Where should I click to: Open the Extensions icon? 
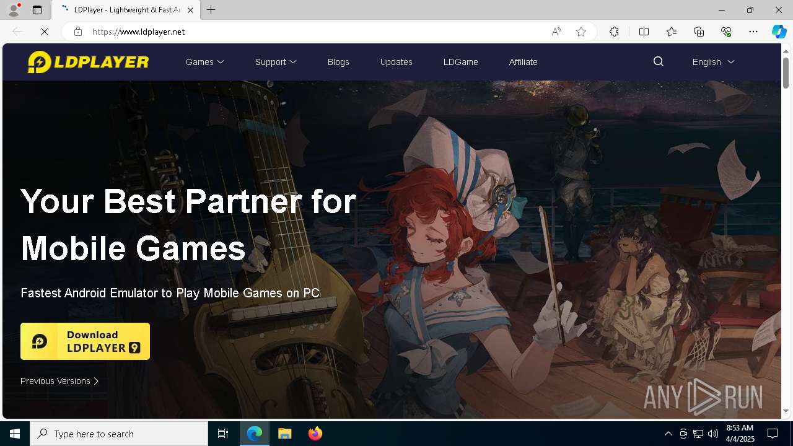coord(614,32)
